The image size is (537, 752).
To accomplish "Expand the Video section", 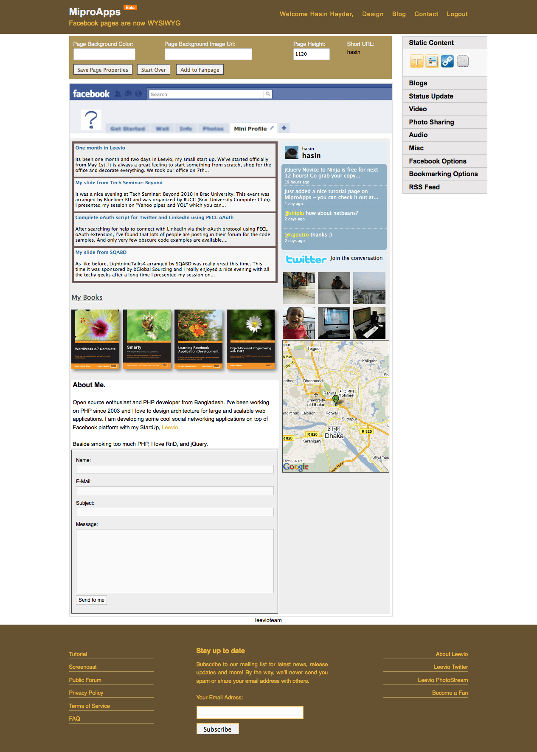I will [444, 109].
